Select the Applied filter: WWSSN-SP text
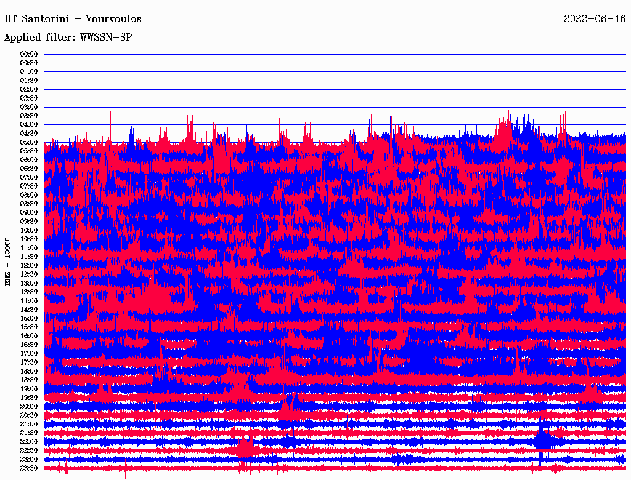The image size is (631, 480). coord(68,38)
